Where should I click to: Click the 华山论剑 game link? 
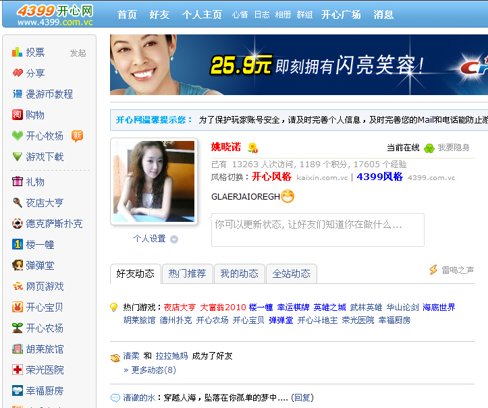(x=402, y=308)
